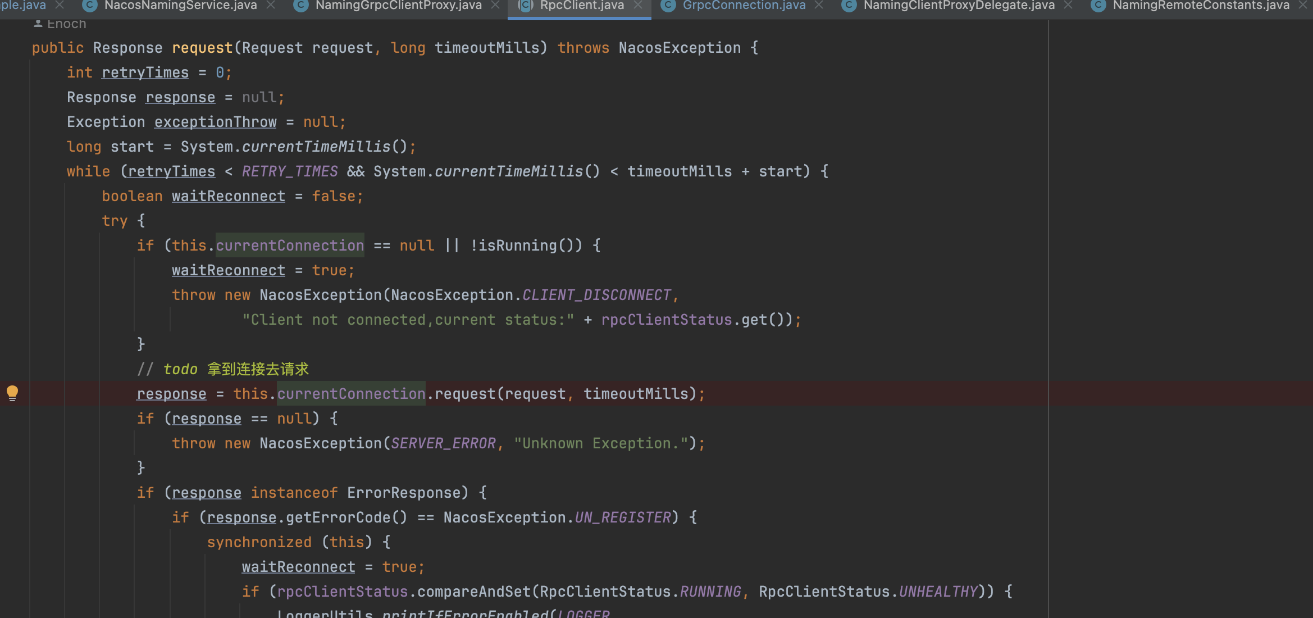
Task: Click the RETRY_TIMES constant
Action: 290,171
